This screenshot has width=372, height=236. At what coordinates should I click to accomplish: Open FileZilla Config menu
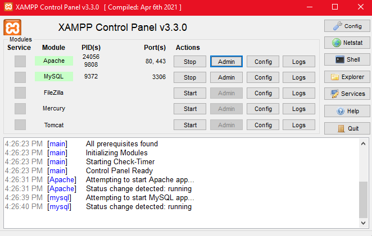(x=263, y=93)
